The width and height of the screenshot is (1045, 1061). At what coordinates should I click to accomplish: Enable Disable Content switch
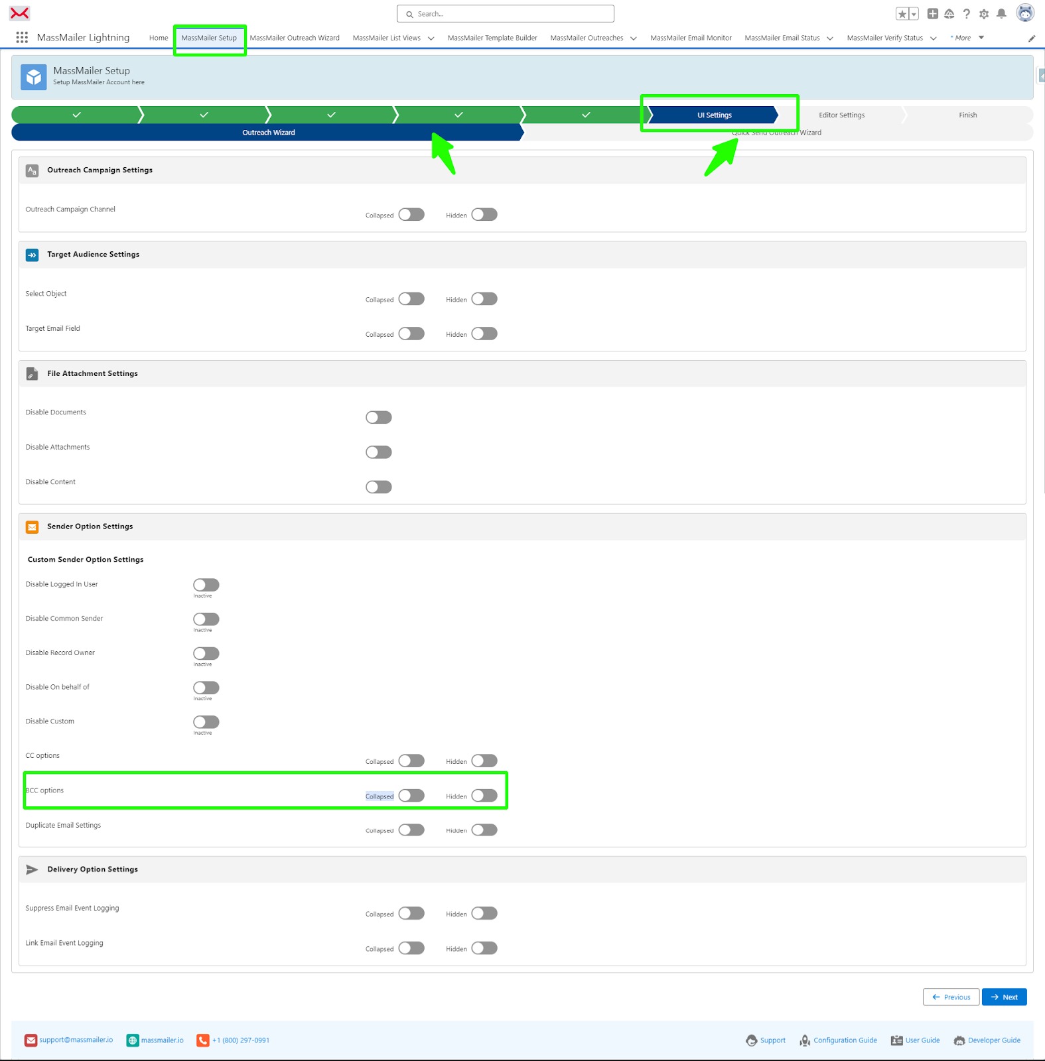coord(379,487)
